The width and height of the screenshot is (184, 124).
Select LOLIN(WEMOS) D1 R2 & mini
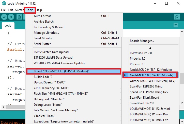pyautogui.click(x=150, y=109)
